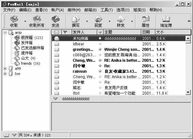
Task: Sort by 发件人 column header
Action: point(84,32)
